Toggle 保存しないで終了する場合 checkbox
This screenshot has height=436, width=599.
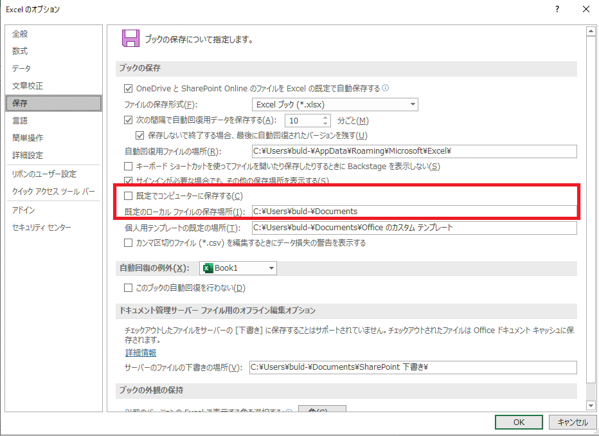140,135
